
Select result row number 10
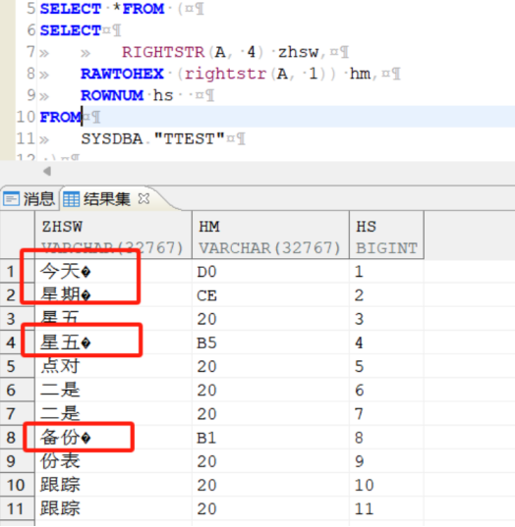(x=16, y=485)
